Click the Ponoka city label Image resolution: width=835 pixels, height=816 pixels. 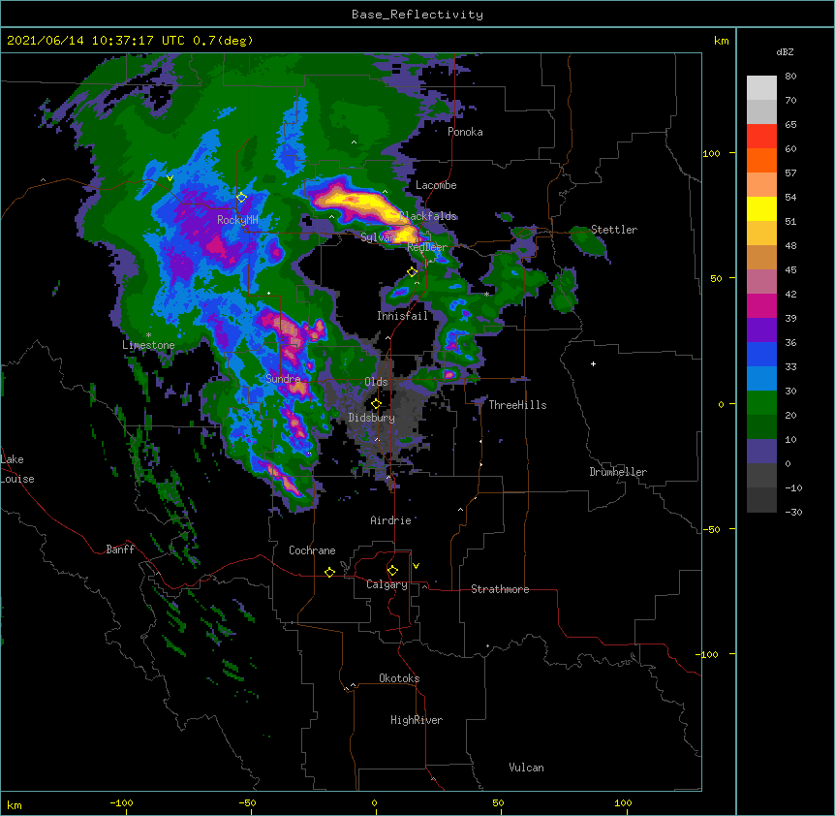[x=465, y=132]
